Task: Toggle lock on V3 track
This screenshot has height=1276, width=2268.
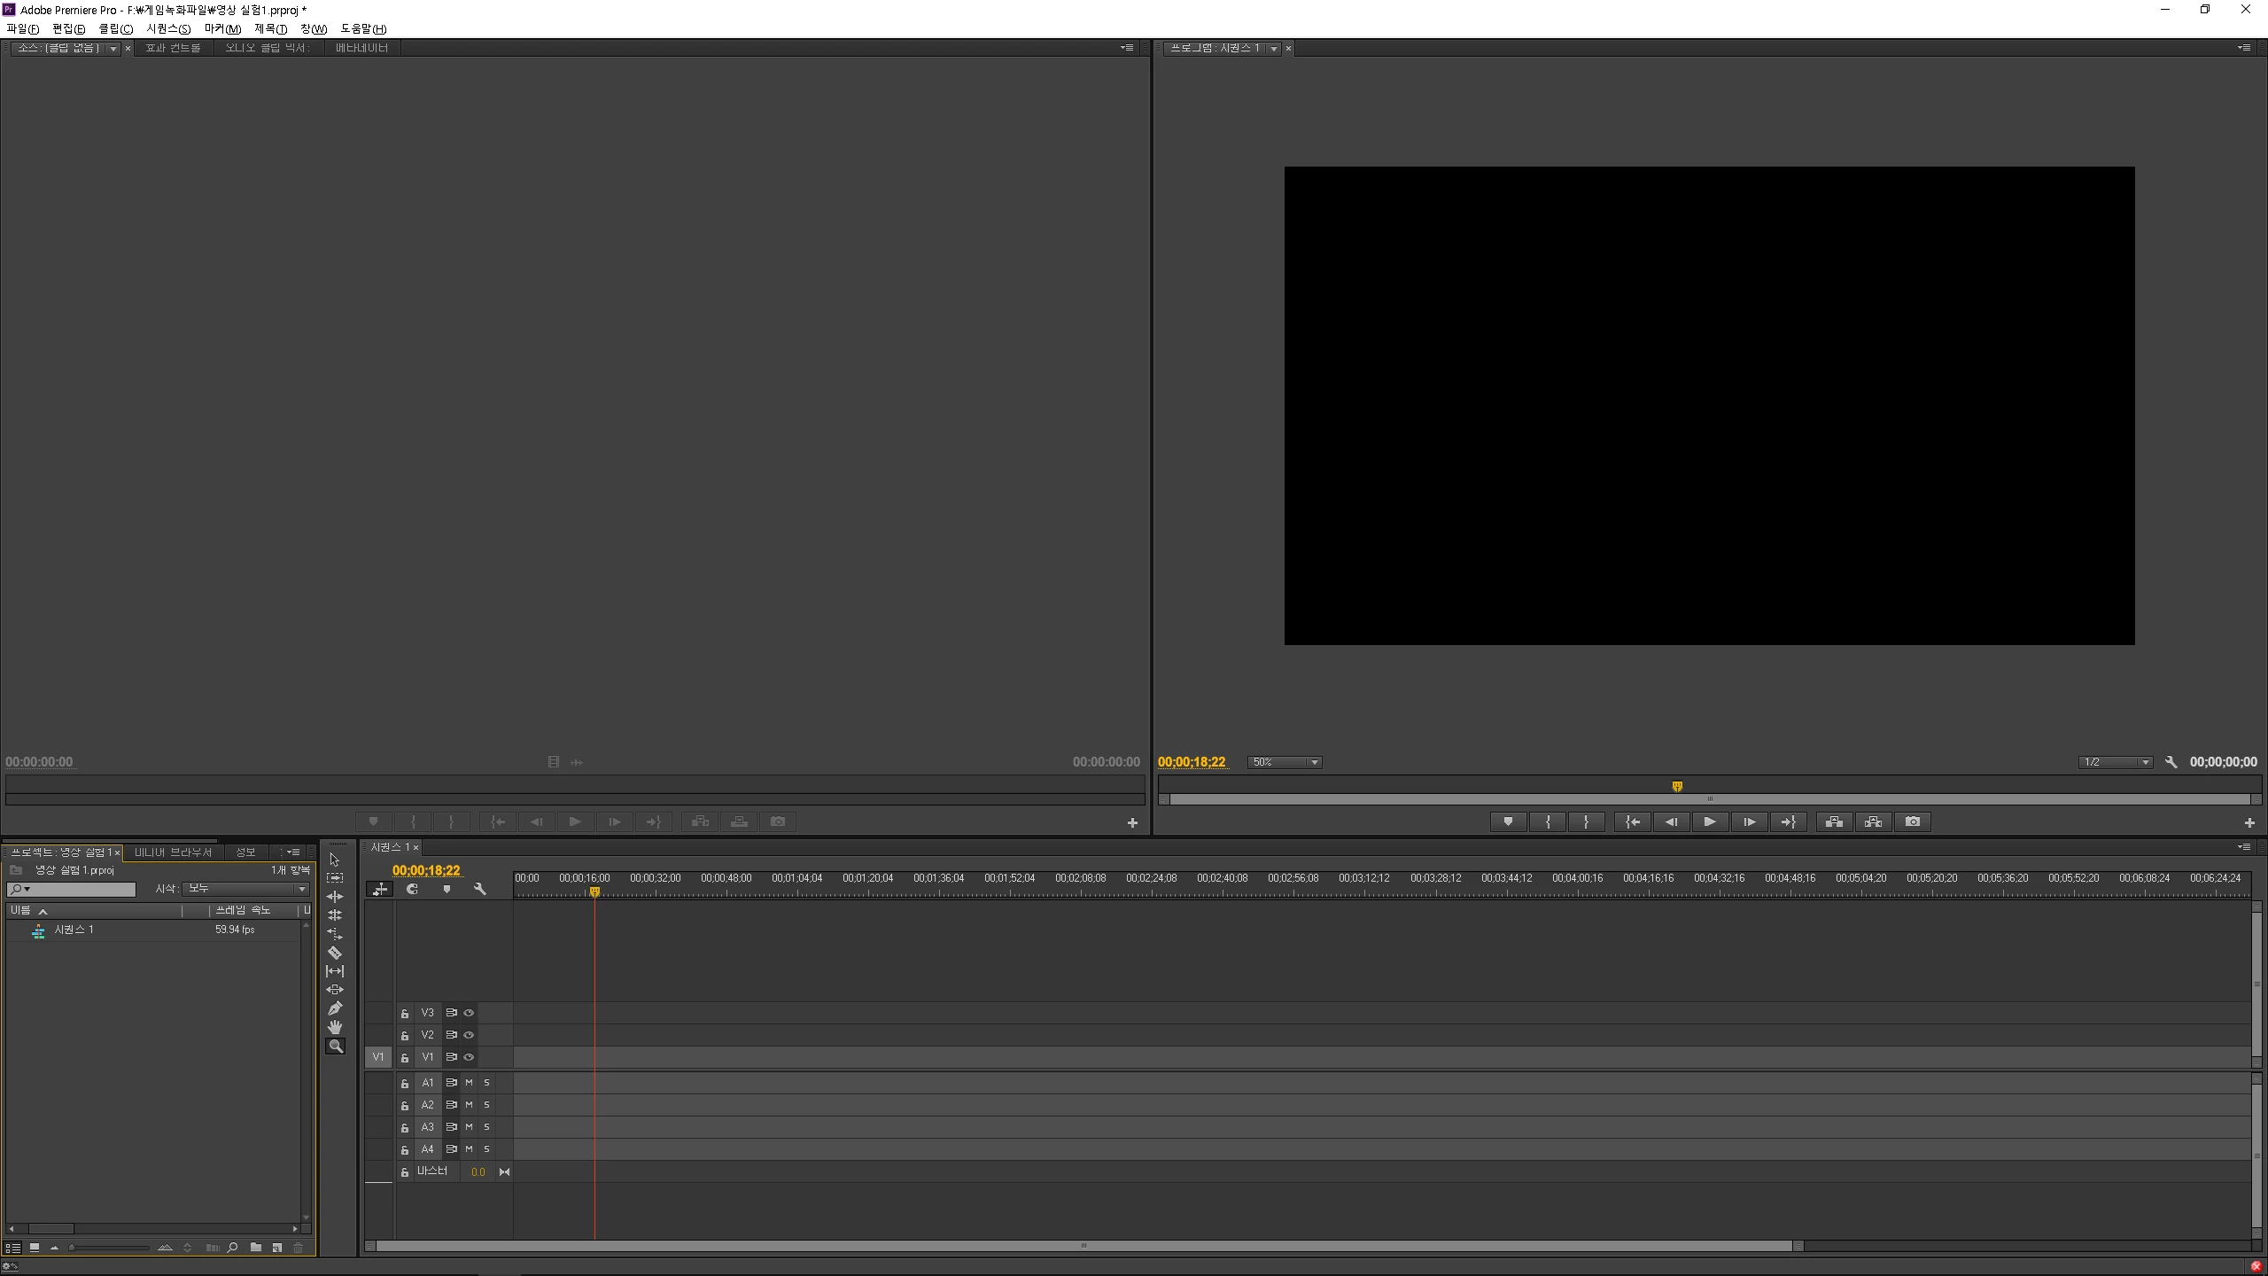Action: (x=405, y=1014)
